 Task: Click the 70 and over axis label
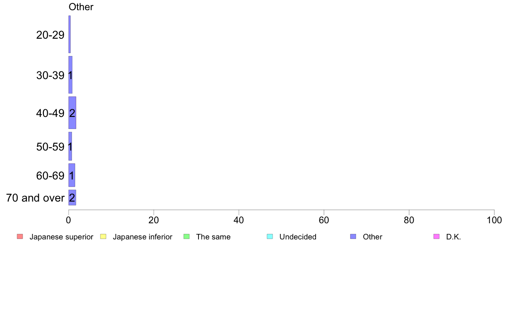[35, 198]
